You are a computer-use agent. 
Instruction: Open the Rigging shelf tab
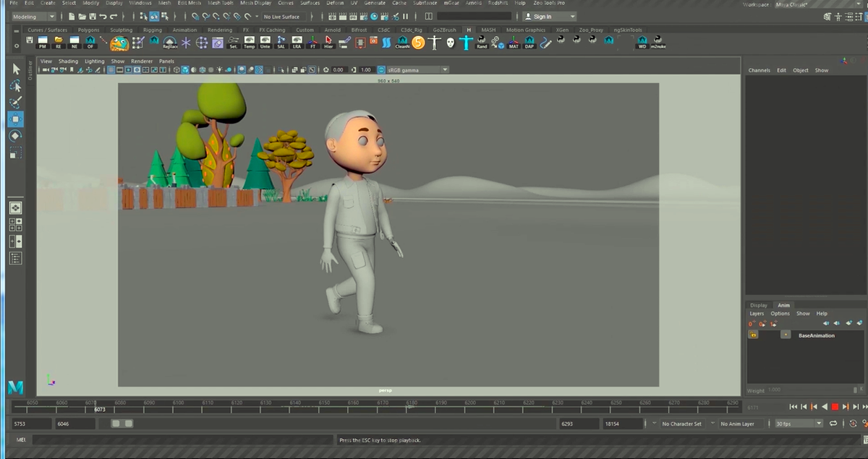tap(152, 30)
